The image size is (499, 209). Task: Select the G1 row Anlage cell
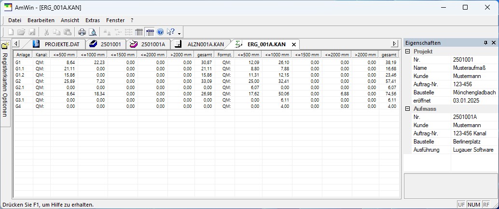[23, 63]
